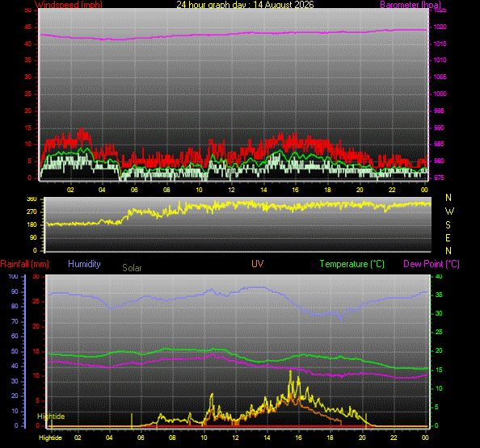
Task: Click the 20 hour tick on windspeed chart
Action: click(x=360, y=190)
